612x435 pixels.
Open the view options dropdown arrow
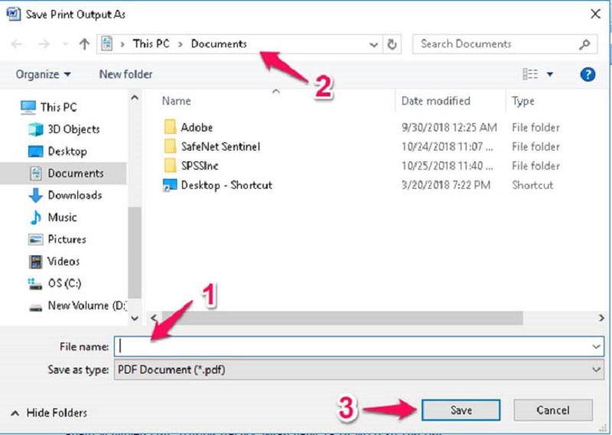(550, 74)
